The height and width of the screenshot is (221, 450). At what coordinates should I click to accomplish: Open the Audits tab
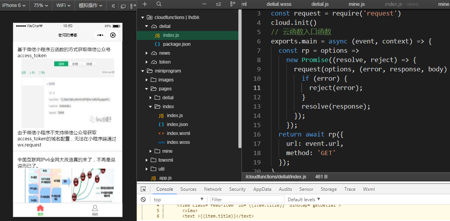coord(285,189)
